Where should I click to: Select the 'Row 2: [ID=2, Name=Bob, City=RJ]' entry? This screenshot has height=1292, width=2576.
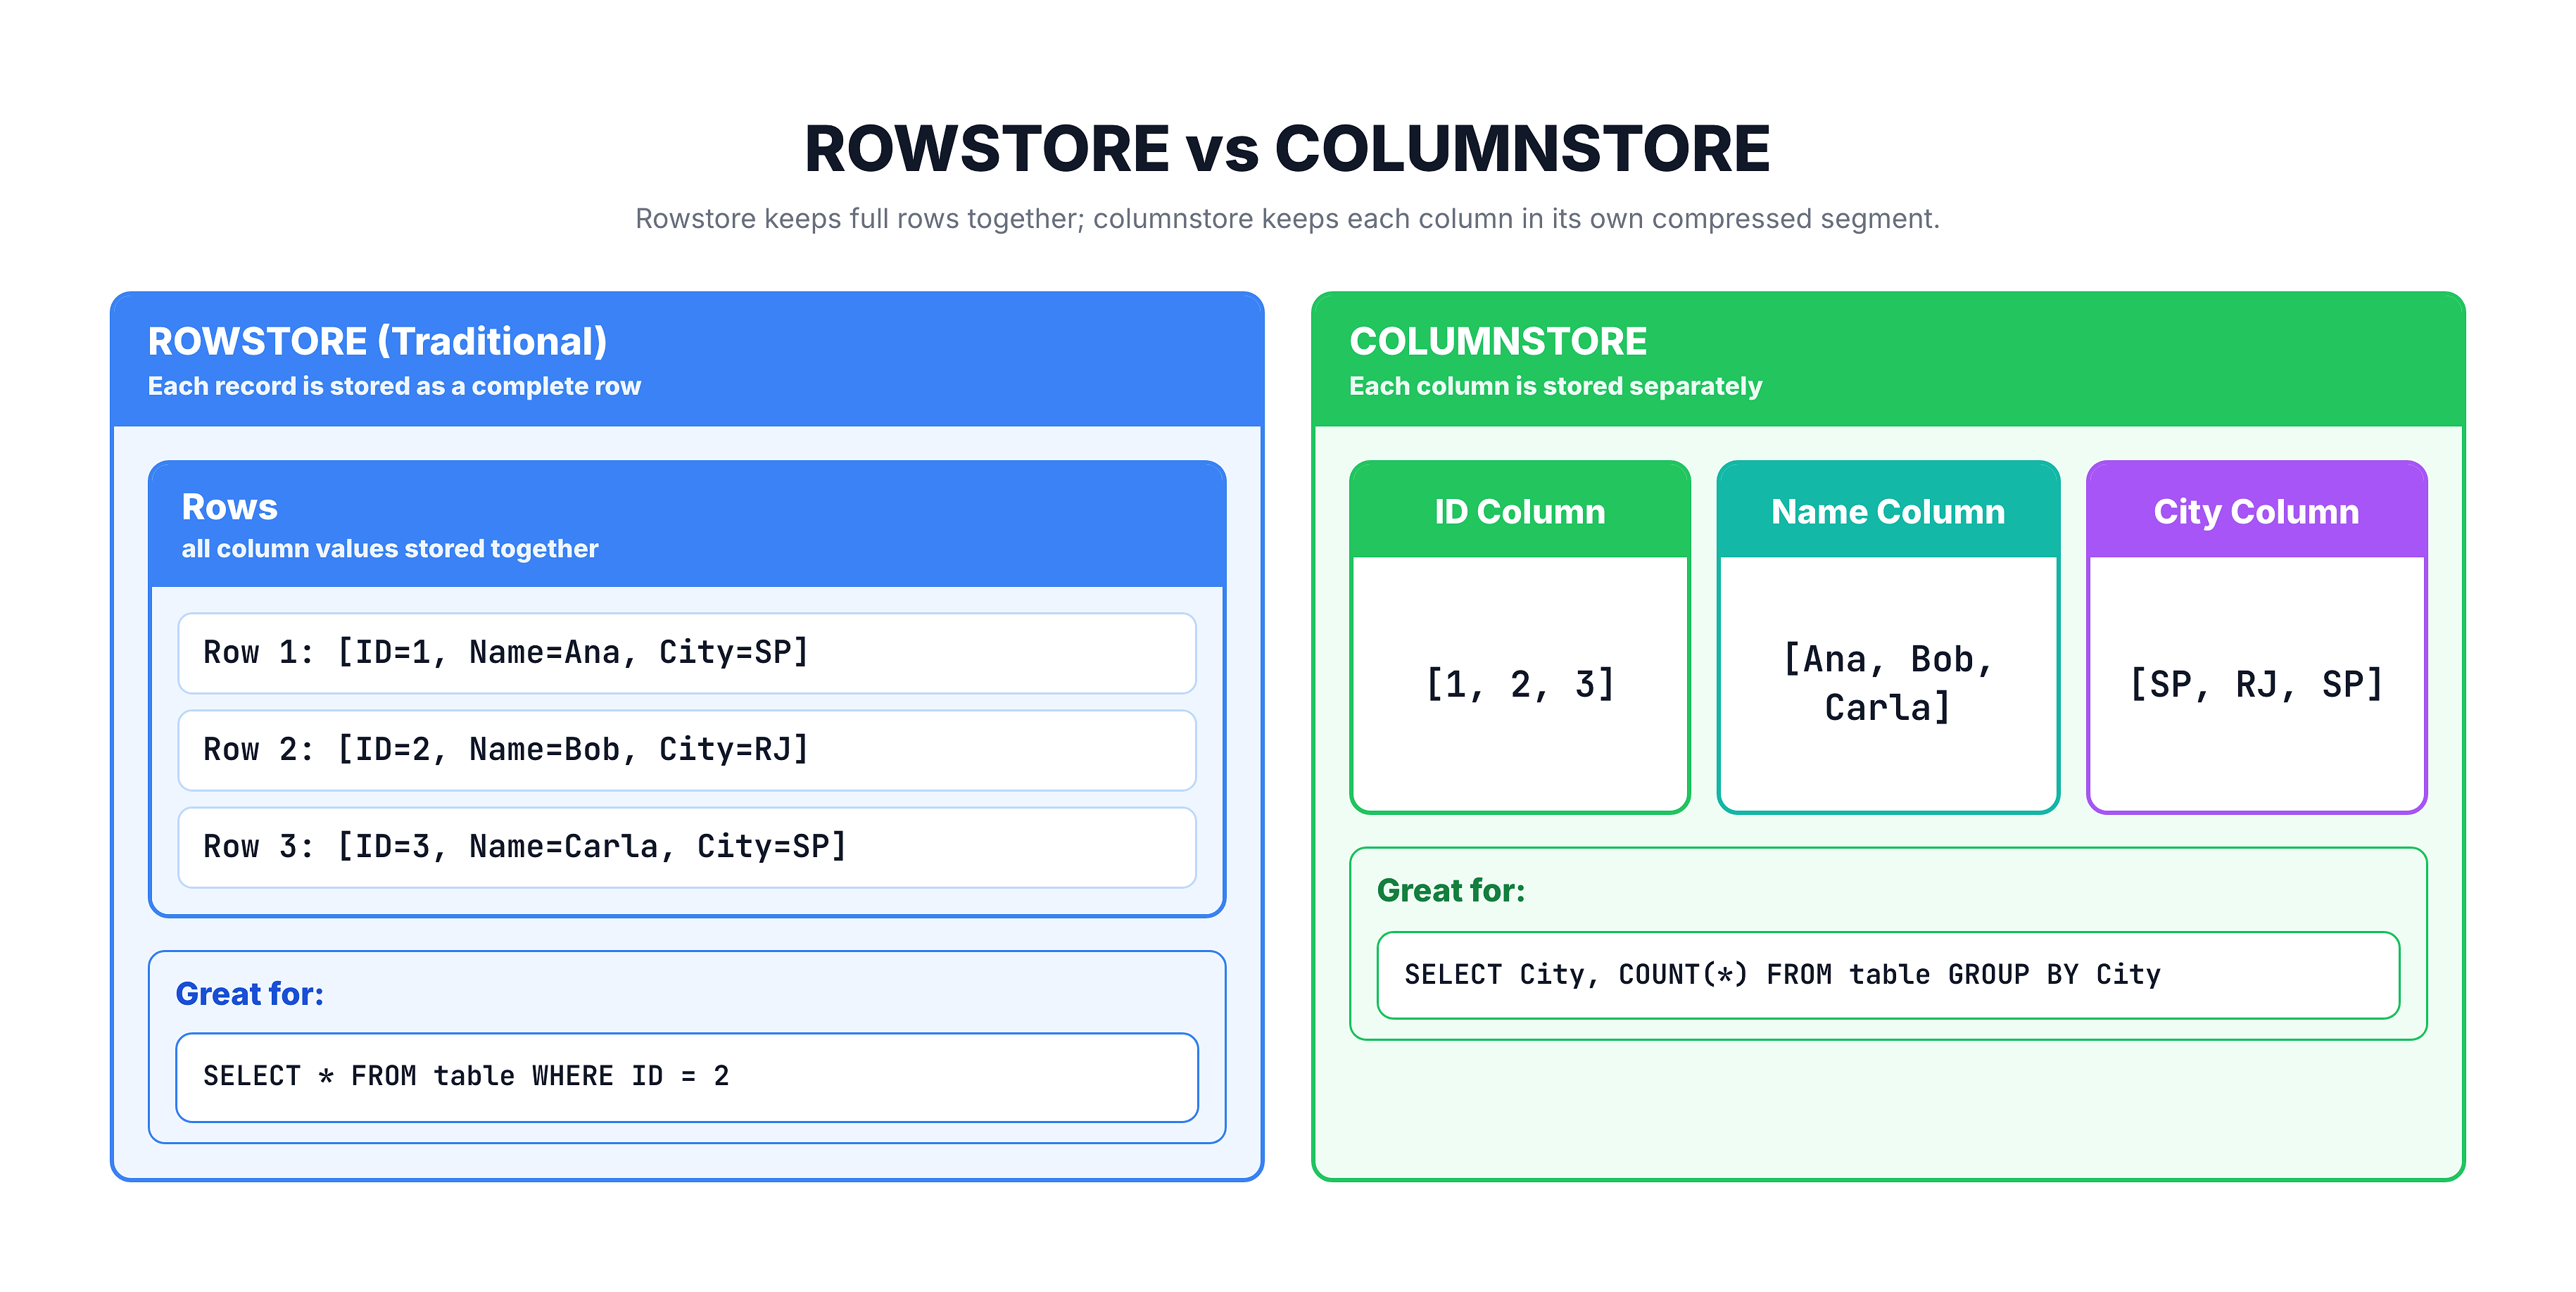pyautogui.click(x=687, y=750)
